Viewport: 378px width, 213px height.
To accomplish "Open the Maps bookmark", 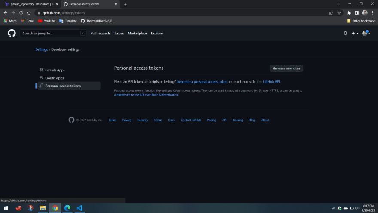I will tap(10, 21).
